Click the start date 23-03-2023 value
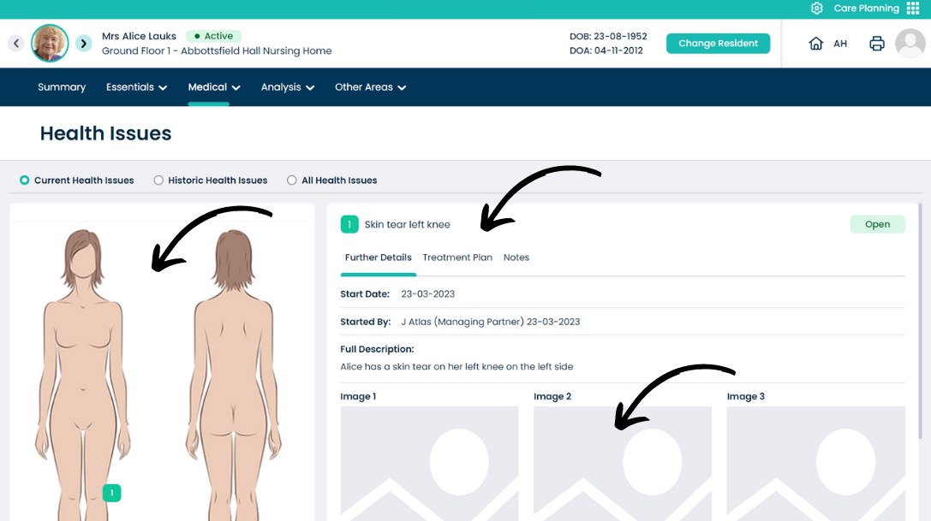This screenshot has height=521, width=931. (x=427, y=293)
